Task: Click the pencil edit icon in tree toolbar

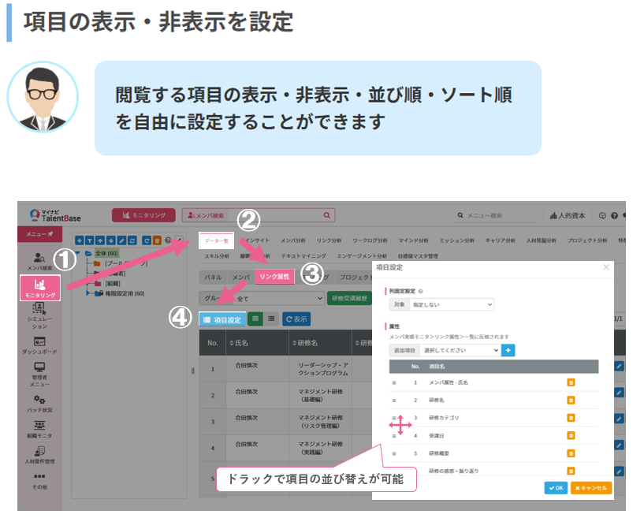Action: pos(121,240)
